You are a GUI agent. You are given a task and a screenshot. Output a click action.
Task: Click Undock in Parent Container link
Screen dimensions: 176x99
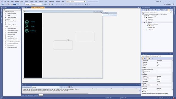(109, 15)
